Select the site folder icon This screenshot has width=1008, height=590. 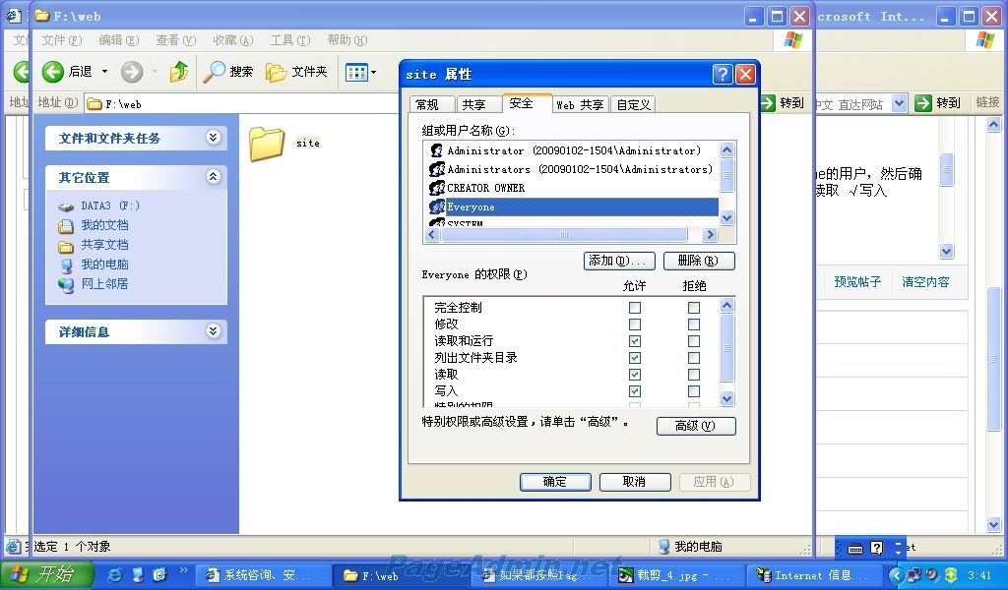click(267, 144)
